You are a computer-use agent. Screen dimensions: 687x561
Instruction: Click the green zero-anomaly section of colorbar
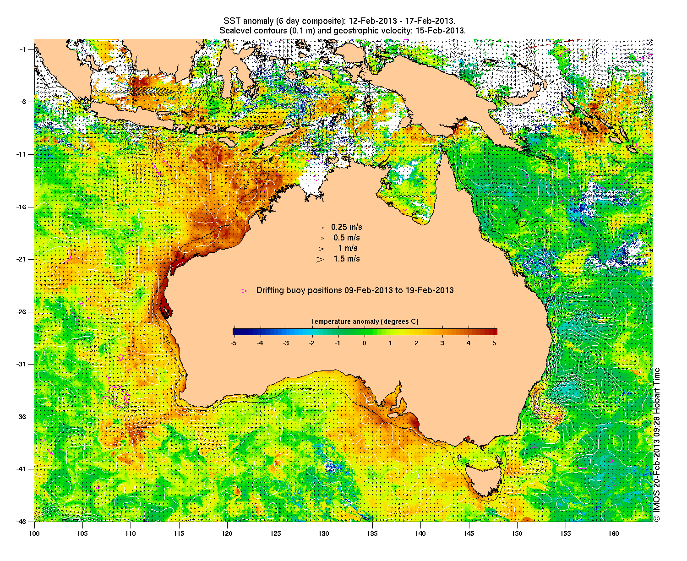click(365, 332)
